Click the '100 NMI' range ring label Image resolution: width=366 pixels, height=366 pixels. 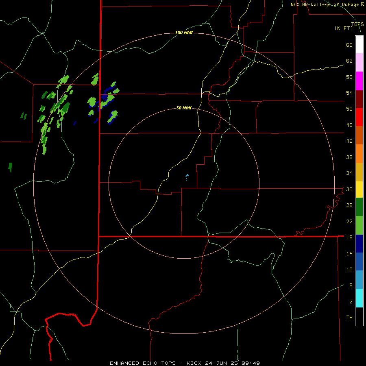point(184,33)
